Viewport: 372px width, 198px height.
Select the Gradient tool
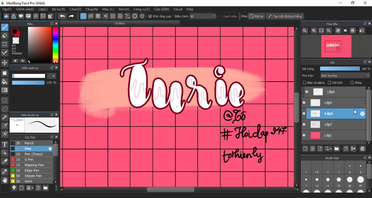[4, 90]
